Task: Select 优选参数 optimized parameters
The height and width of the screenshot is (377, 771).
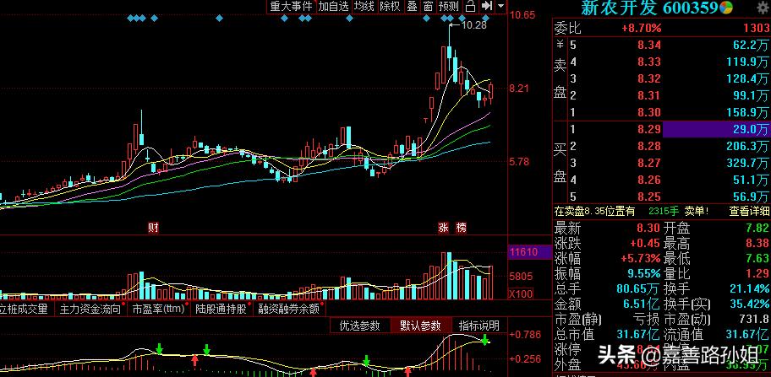Action: tap(360, 326)
